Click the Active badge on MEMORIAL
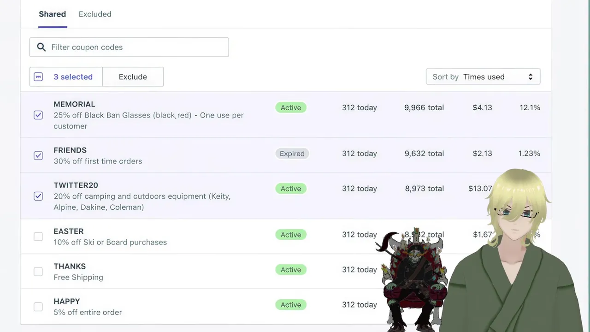The image size is (590, 332). [291, 107]
